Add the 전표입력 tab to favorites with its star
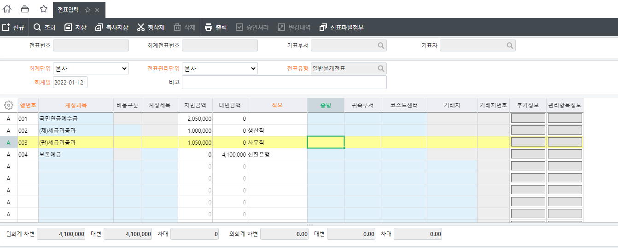This screenshot has width=618, height=248. point(87,10)
